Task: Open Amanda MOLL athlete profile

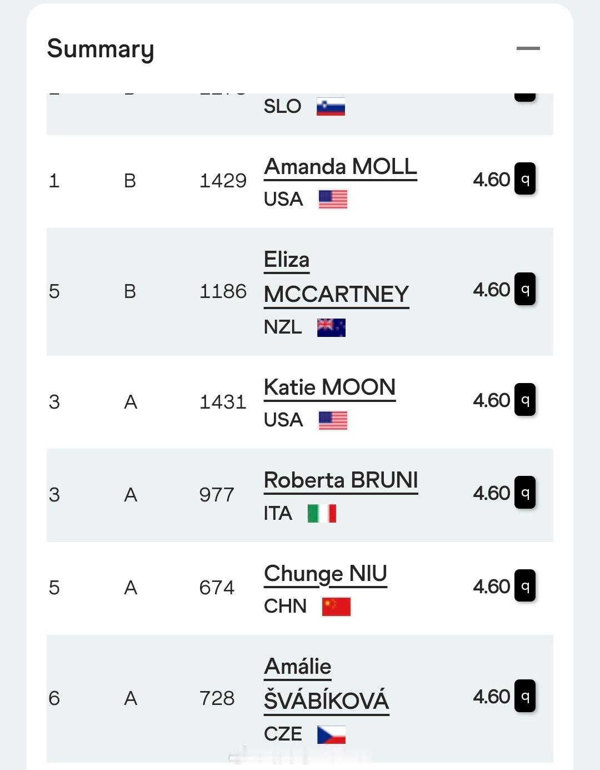Action: click(x=341, y=167)
